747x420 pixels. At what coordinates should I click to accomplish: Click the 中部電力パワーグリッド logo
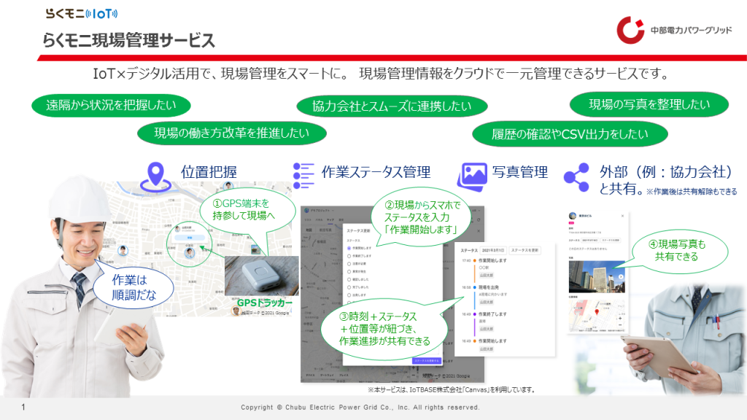(673, 30)
